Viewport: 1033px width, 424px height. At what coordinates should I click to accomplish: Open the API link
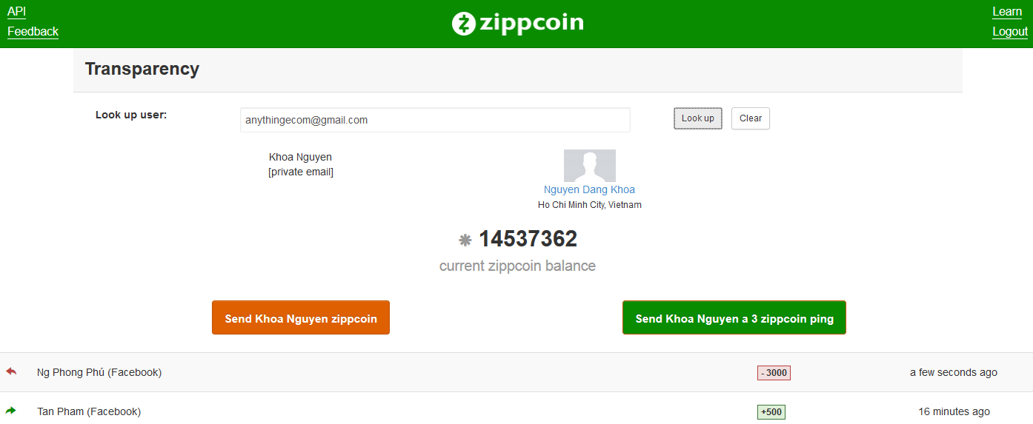[16, 11]
